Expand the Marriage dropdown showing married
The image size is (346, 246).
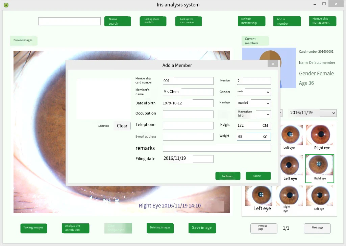[x=254, y=103]
